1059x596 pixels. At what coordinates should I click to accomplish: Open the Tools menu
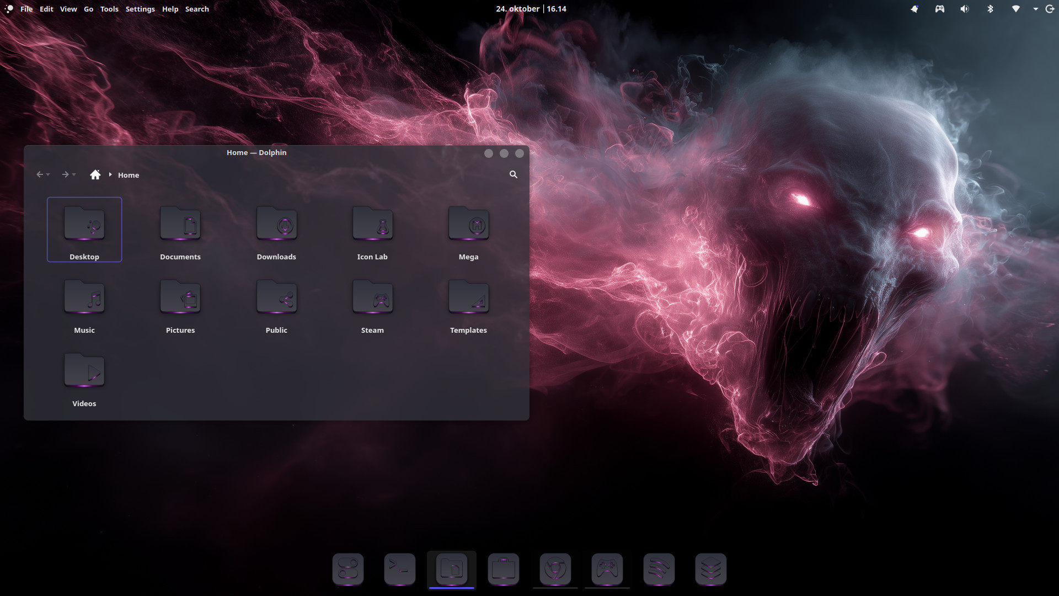(x=109, y=9)
